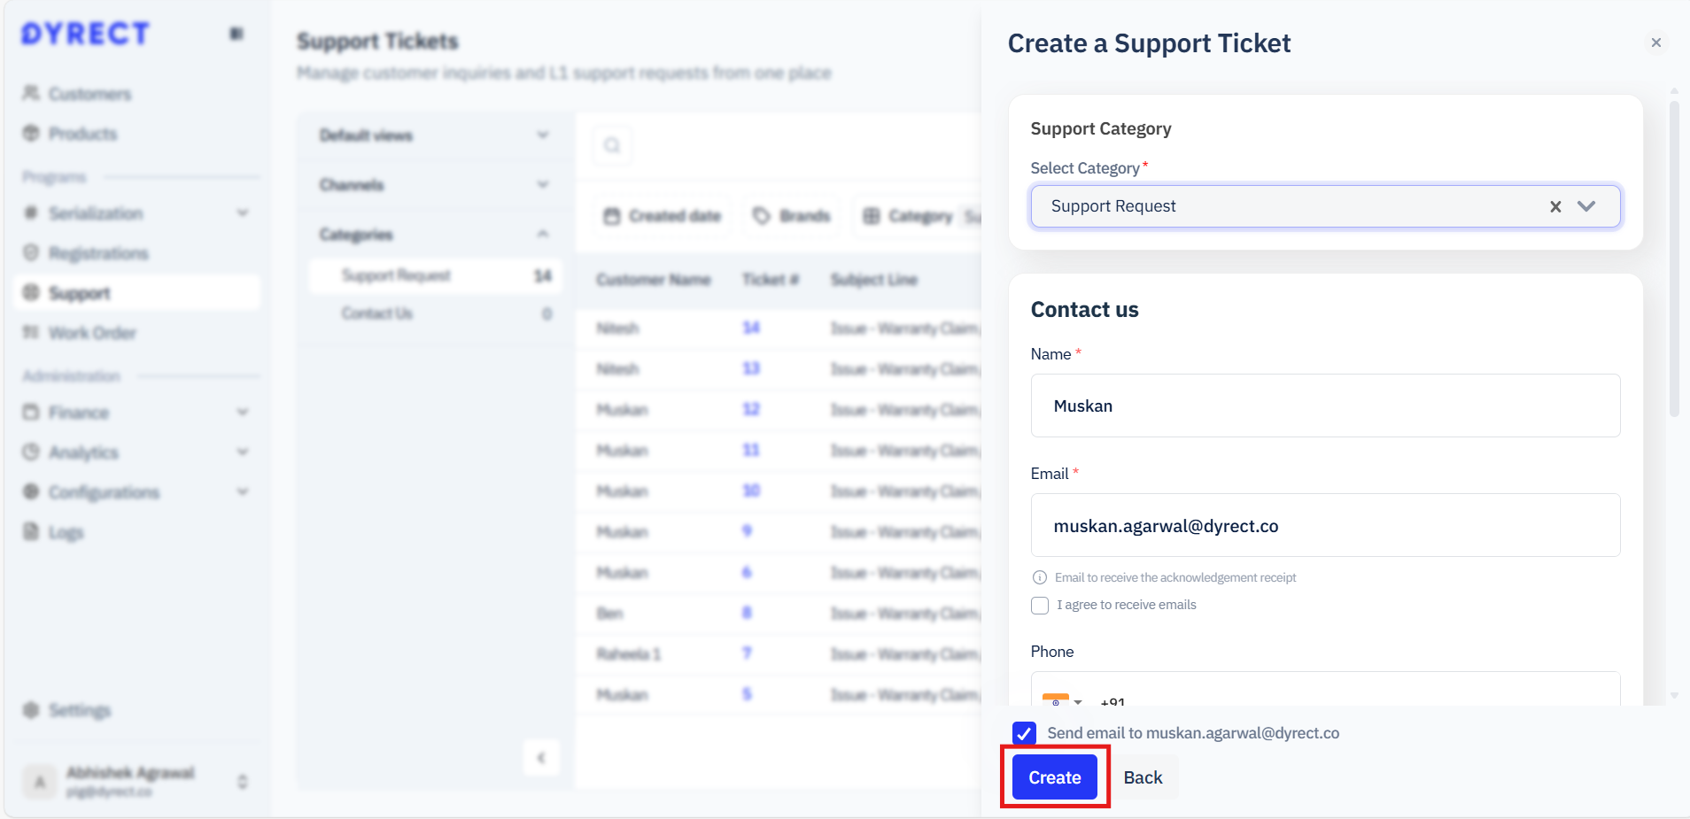
Task: Click the search icon above tickets table
Action: (x=612, y=145)
